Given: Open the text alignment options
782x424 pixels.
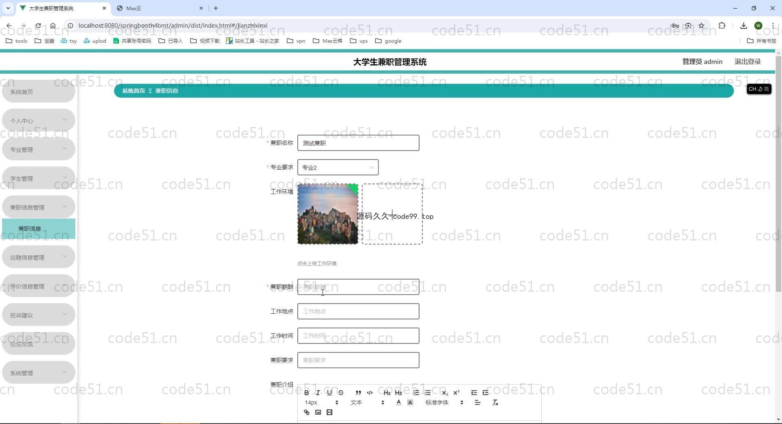Looking at the screenshot, I should pos(477,402).
